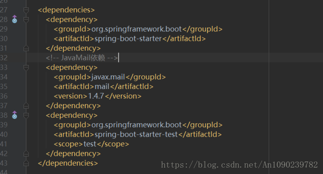Click the </dependency> tag on line 31

(73, 48)
